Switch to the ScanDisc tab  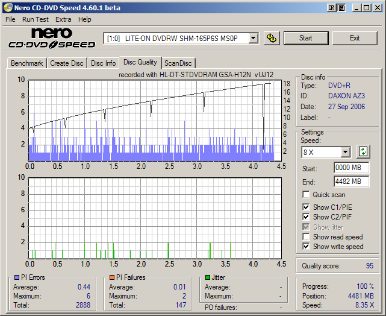tap(178, 63)
